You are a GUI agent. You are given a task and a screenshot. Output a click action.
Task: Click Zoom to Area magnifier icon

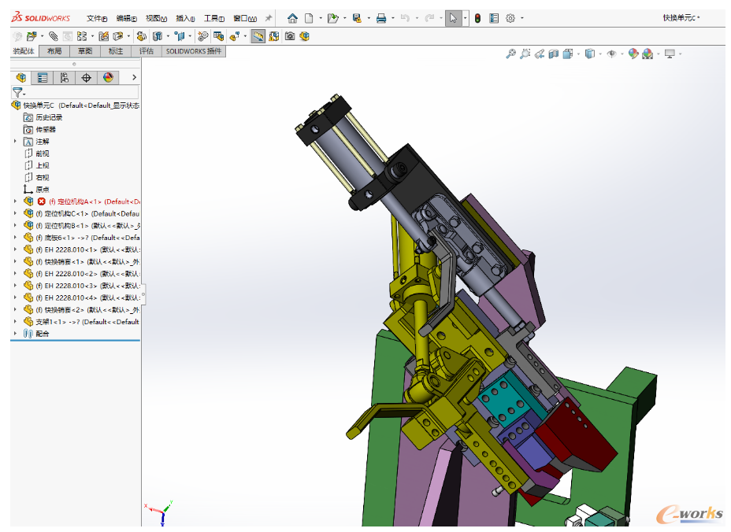(x=525, y=54)
